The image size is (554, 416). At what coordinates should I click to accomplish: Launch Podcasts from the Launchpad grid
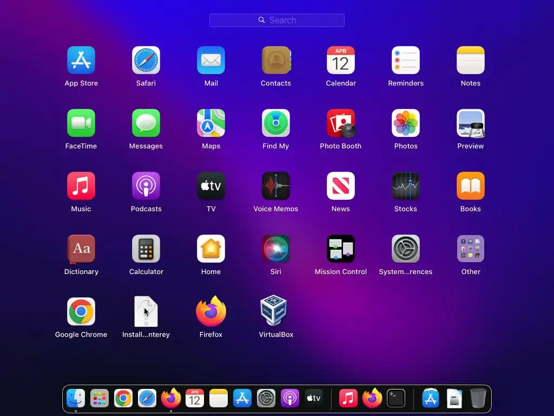(146, 186)
